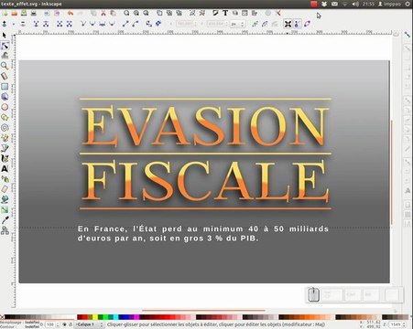Delete selected nodes button
Image resolution: width=413 pixels, height=329 pixels.
(23, 24)
